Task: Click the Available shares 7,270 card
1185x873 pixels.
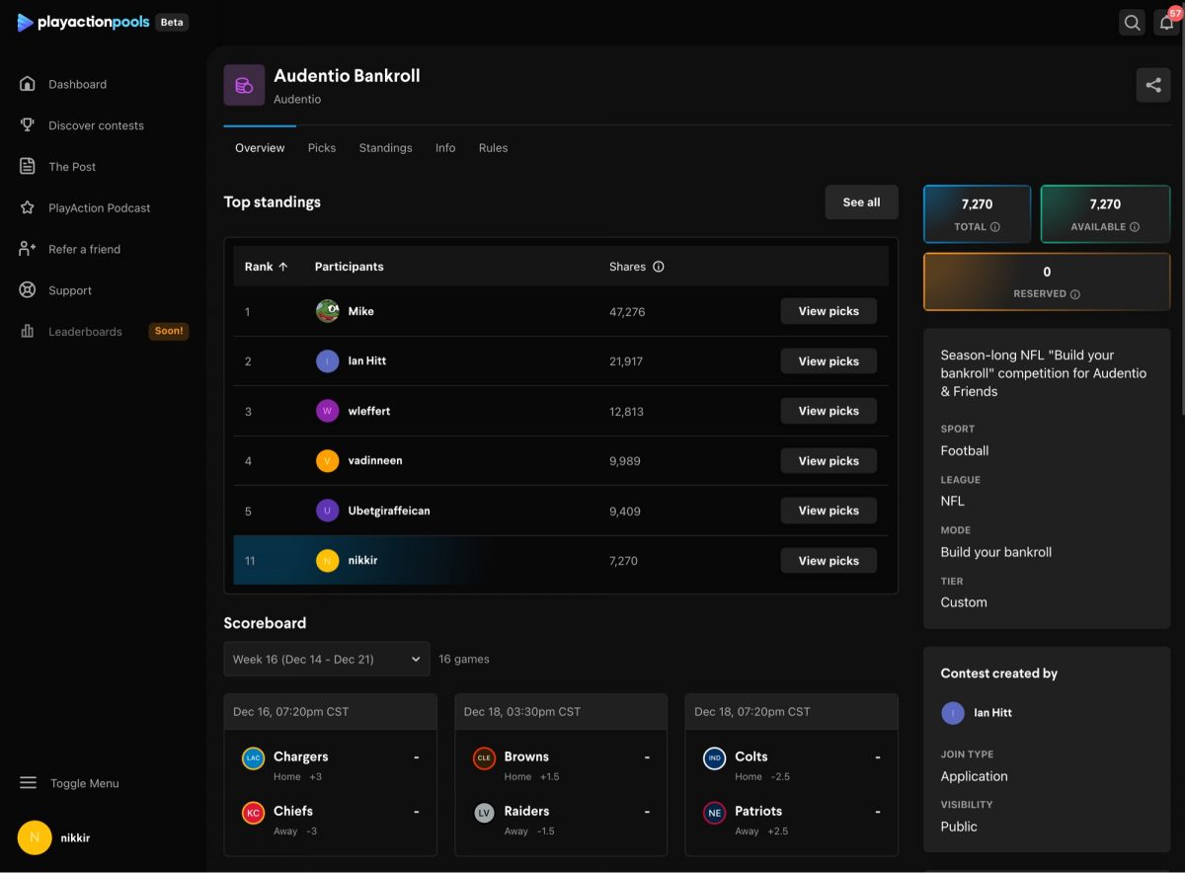Action: (x=1105, y=214)
